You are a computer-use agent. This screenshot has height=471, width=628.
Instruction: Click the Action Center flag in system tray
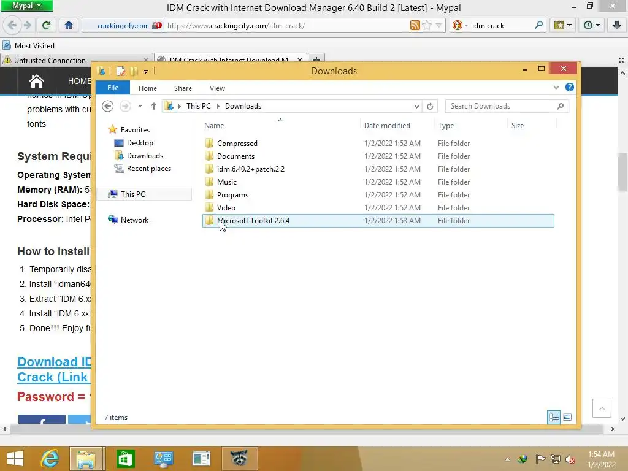point(540,459)
